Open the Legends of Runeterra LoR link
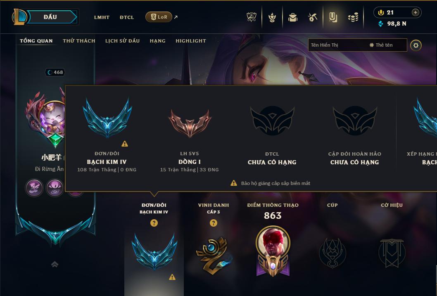The width and height of the screenshot is (437, 296). click(x=159, y=17)
